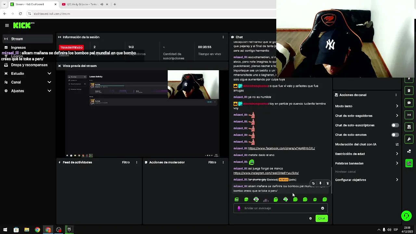Open Epic Games launcher from taskbar
Image resolution: width=416 pixels, height=234 pixels.
click(69, 230)
